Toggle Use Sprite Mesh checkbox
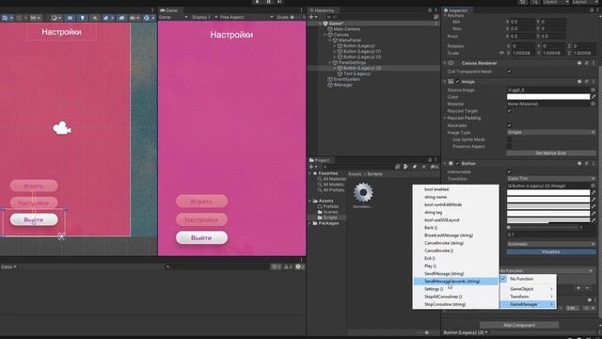Image resolution: width=602 pixels, height=339 pixels. [x=509, y=139]
